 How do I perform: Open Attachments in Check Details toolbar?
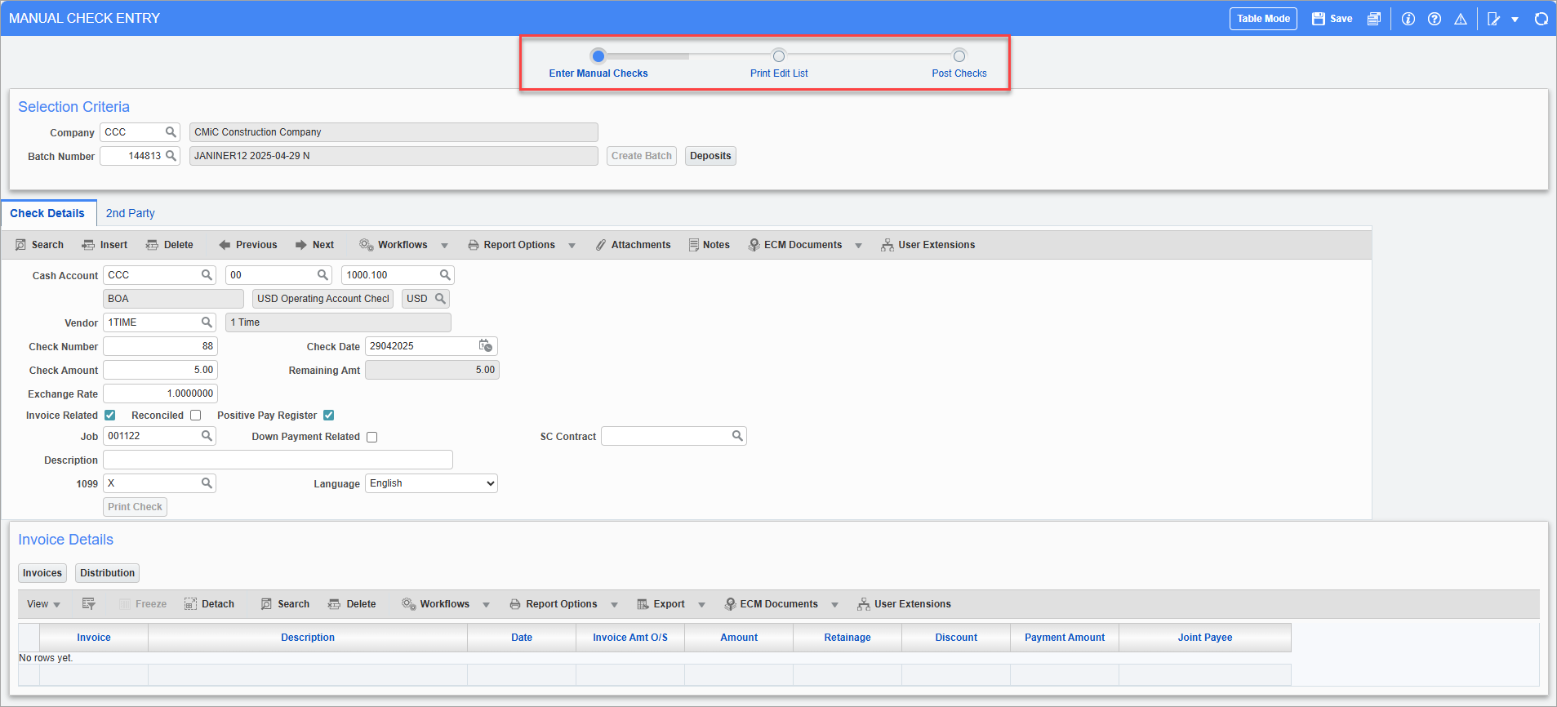(633, 245)
